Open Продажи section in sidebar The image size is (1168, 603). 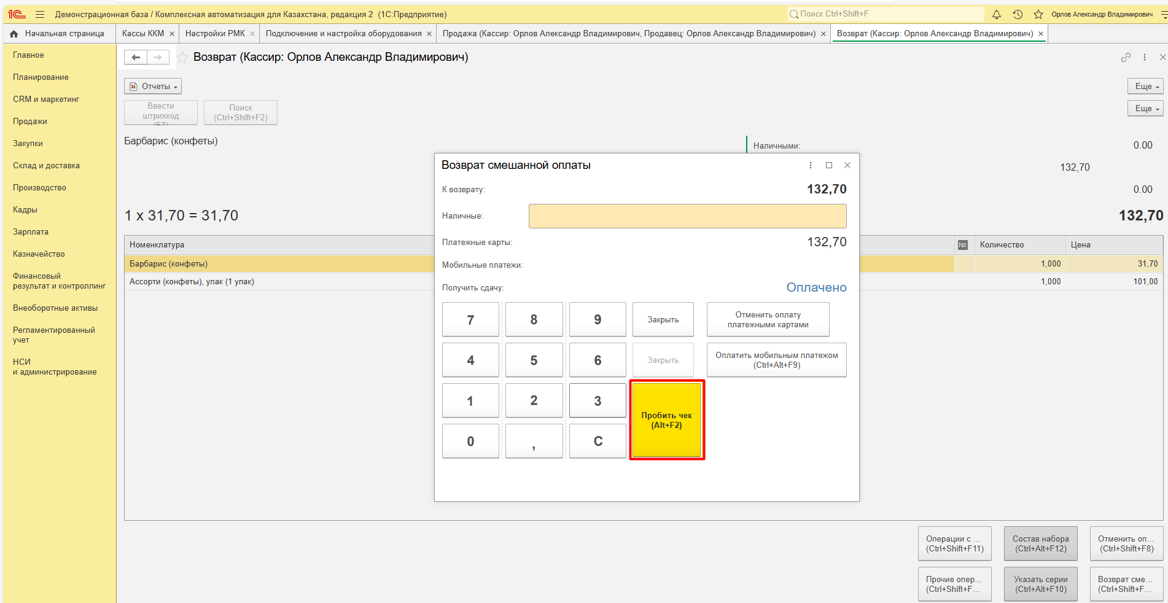pyautogui.click(x=30, y=122)
